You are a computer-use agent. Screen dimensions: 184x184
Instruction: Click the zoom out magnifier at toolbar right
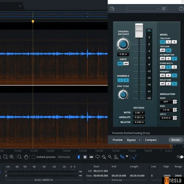click(178, 157)
